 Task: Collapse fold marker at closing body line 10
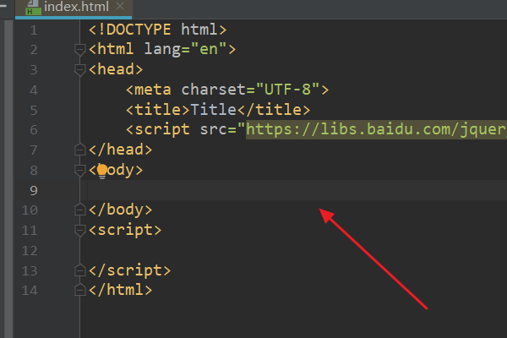[79, 210]
